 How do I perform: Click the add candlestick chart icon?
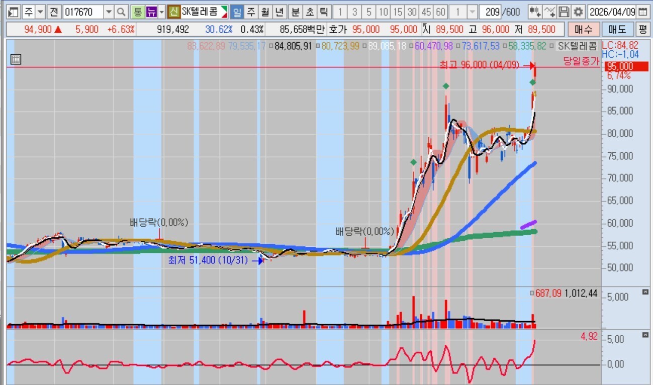click(535, 12)
